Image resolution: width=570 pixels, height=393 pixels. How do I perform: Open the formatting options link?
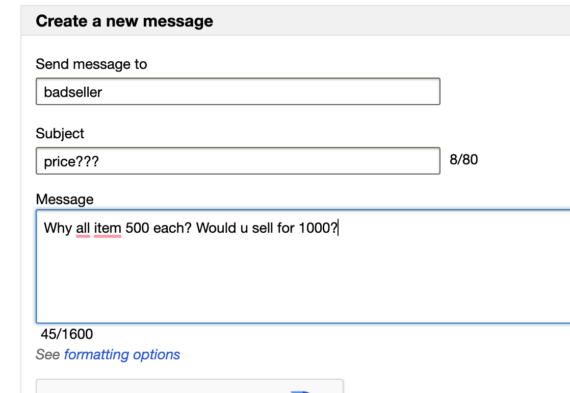click(x=122, y=354)
